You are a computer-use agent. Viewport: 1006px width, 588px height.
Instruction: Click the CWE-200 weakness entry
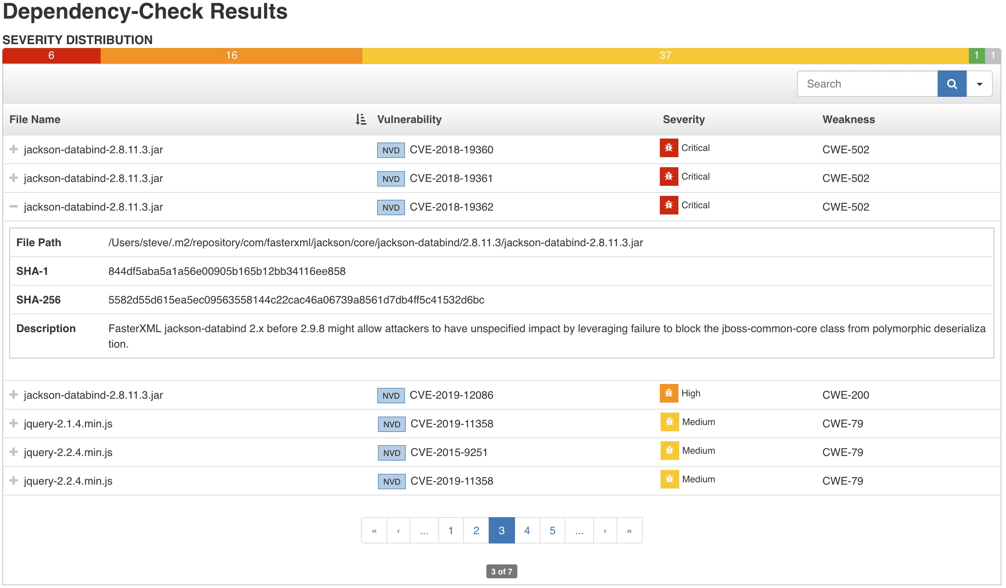point(846,395)
